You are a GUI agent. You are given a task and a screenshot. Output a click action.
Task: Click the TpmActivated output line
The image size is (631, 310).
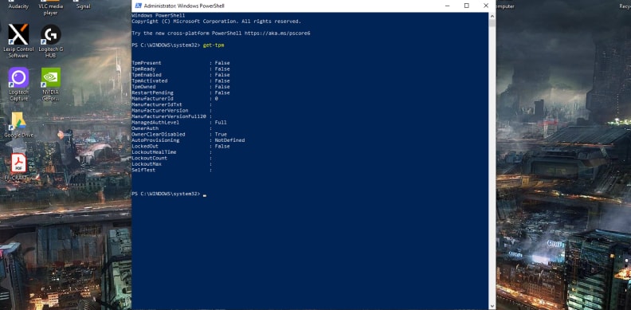tap(181, 81)
